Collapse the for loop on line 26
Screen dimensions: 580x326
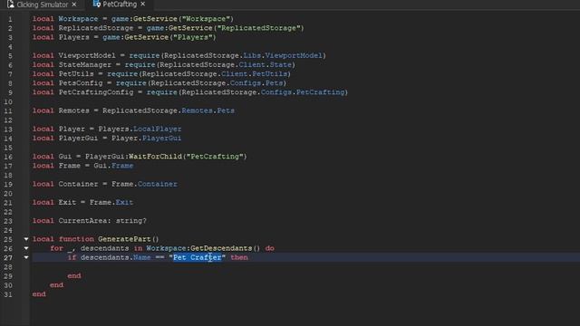(26, 248)
